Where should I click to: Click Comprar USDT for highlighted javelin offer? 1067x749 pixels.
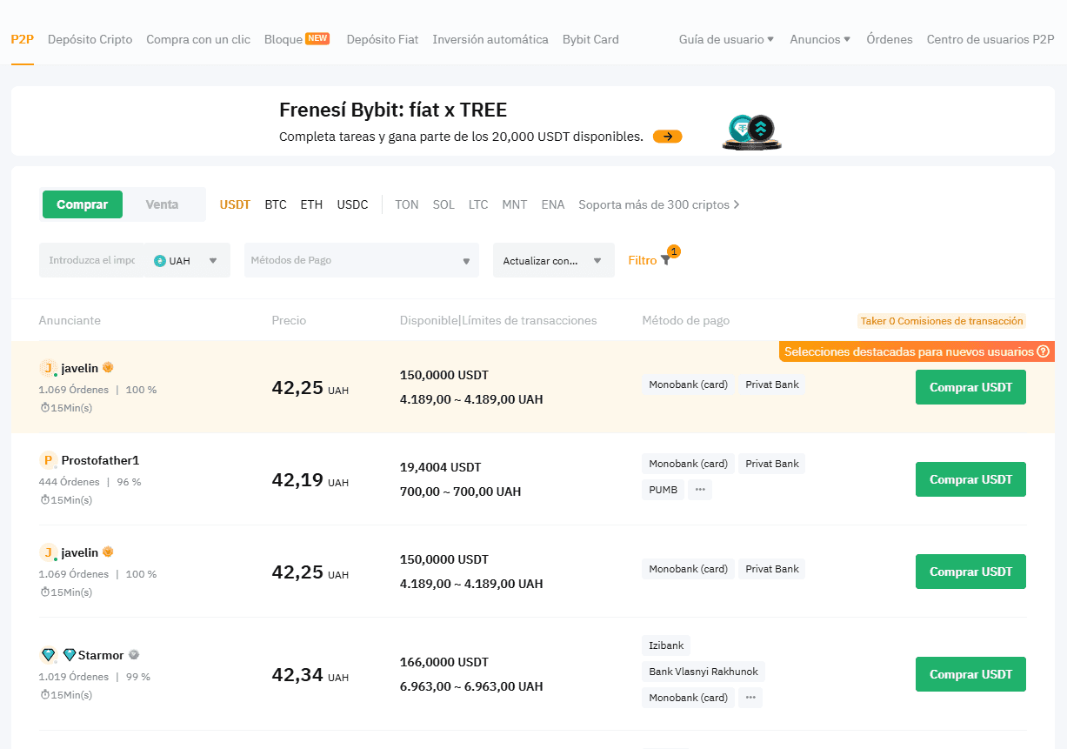pyautogui.click(x=970, y=387)
